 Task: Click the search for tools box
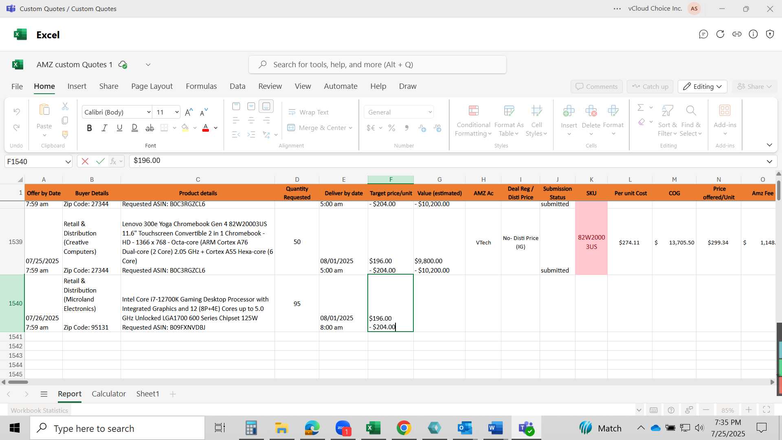pyautogui.click(x=378, y=65)
